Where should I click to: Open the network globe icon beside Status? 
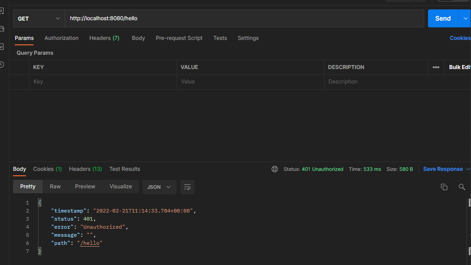[x=275, y=169]
